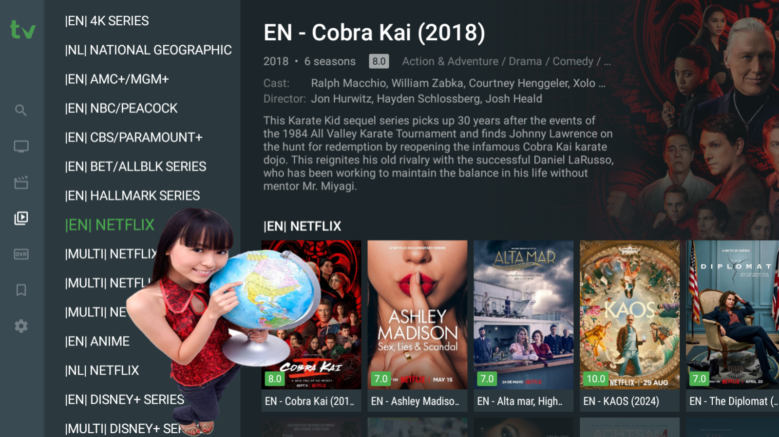Select the Series library icon

[x=21, y=218]
